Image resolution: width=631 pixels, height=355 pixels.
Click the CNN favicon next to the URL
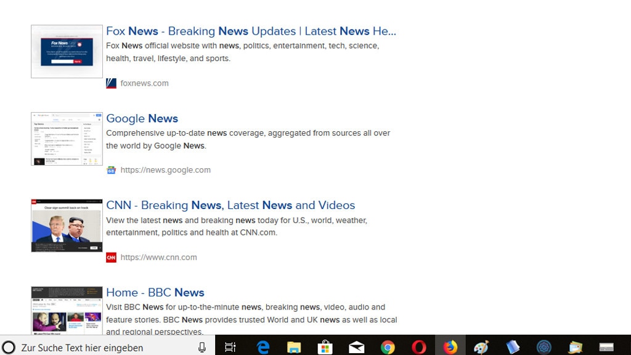point(111,257)
